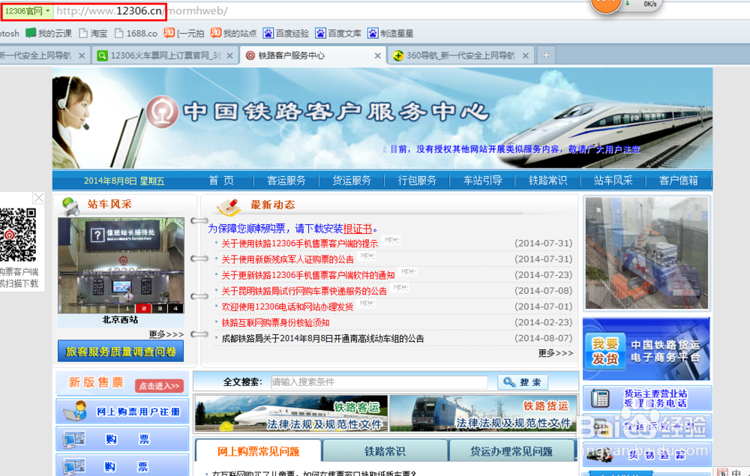Select slide 3 of station photos
This screenshot has height=476, width=750.
click(160, 309)
